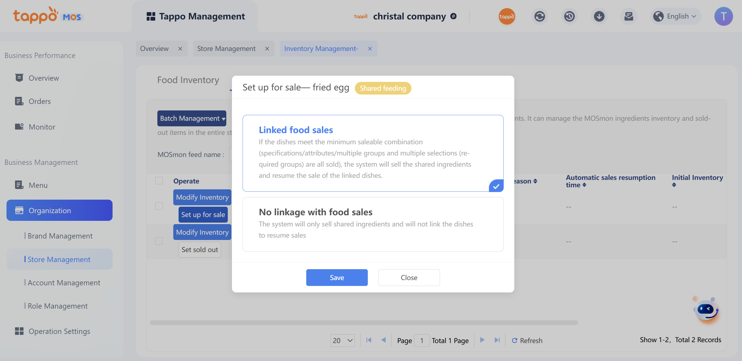742x361 pixels.
Task: Open the messages inbox icon
Action: [x=629, y=16]
